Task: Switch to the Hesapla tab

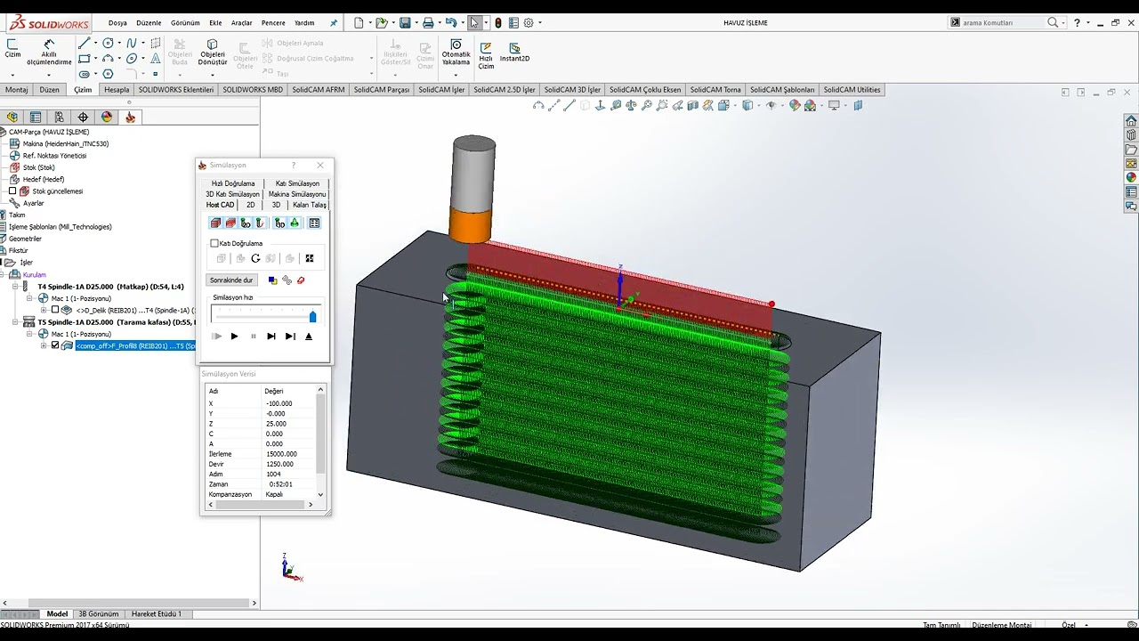Action: (x=117, y=90)
